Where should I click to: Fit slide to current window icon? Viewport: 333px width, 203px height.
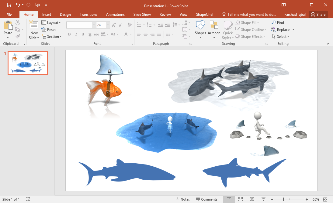[325, 199]
